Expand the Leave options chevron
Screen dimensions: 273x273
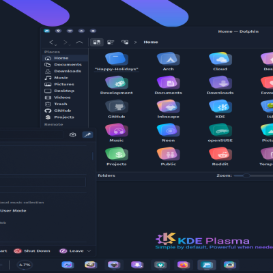point(89,251)
